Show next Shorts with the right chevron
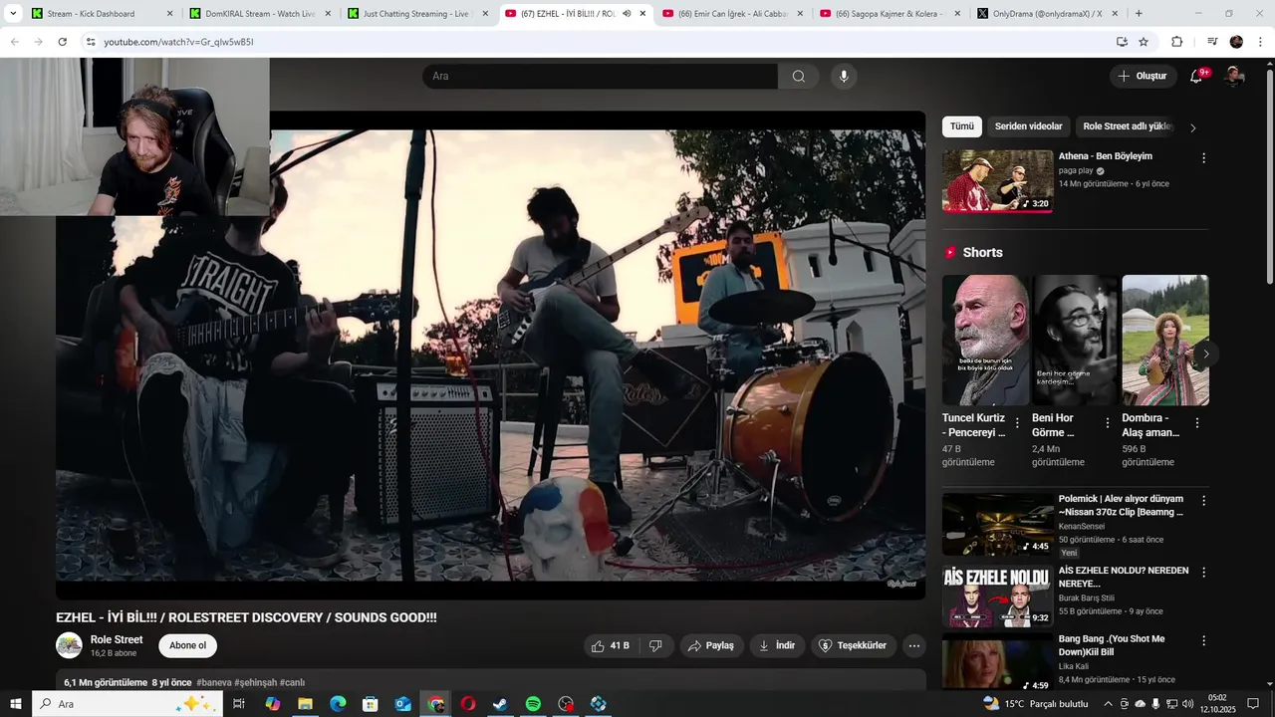Image resolution: width=1275 pixels, height=717 pixels. coord(1205,354)
